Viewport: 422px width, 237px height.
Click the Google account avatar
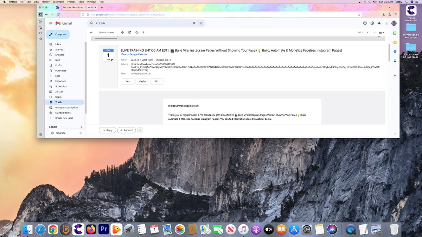point(394,23)
